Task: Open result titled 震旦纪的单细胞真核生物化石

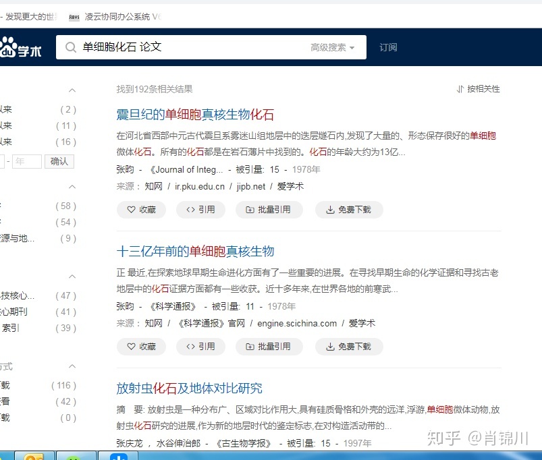Action: tap(195, 115)
